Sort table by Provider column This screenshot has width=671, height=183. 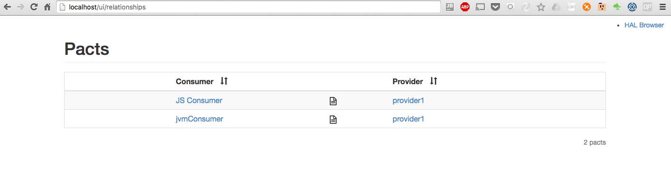(x=433, y=81)
